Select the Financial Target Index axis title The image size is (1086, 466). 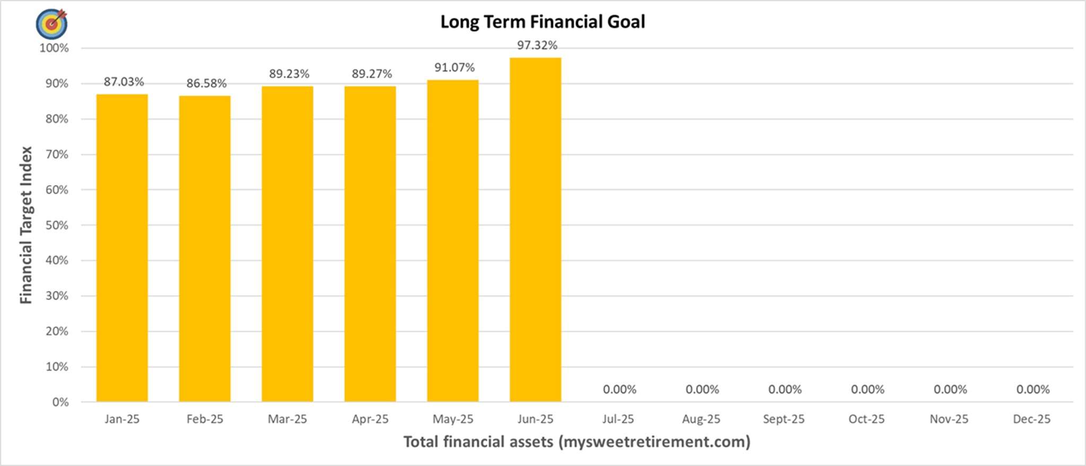(26, 225)
